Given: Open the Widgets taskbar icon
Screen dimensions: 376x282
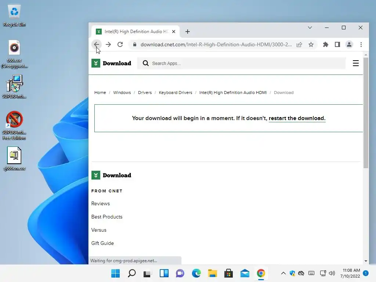Looking at the screenshot, I should tap(164, 273).
